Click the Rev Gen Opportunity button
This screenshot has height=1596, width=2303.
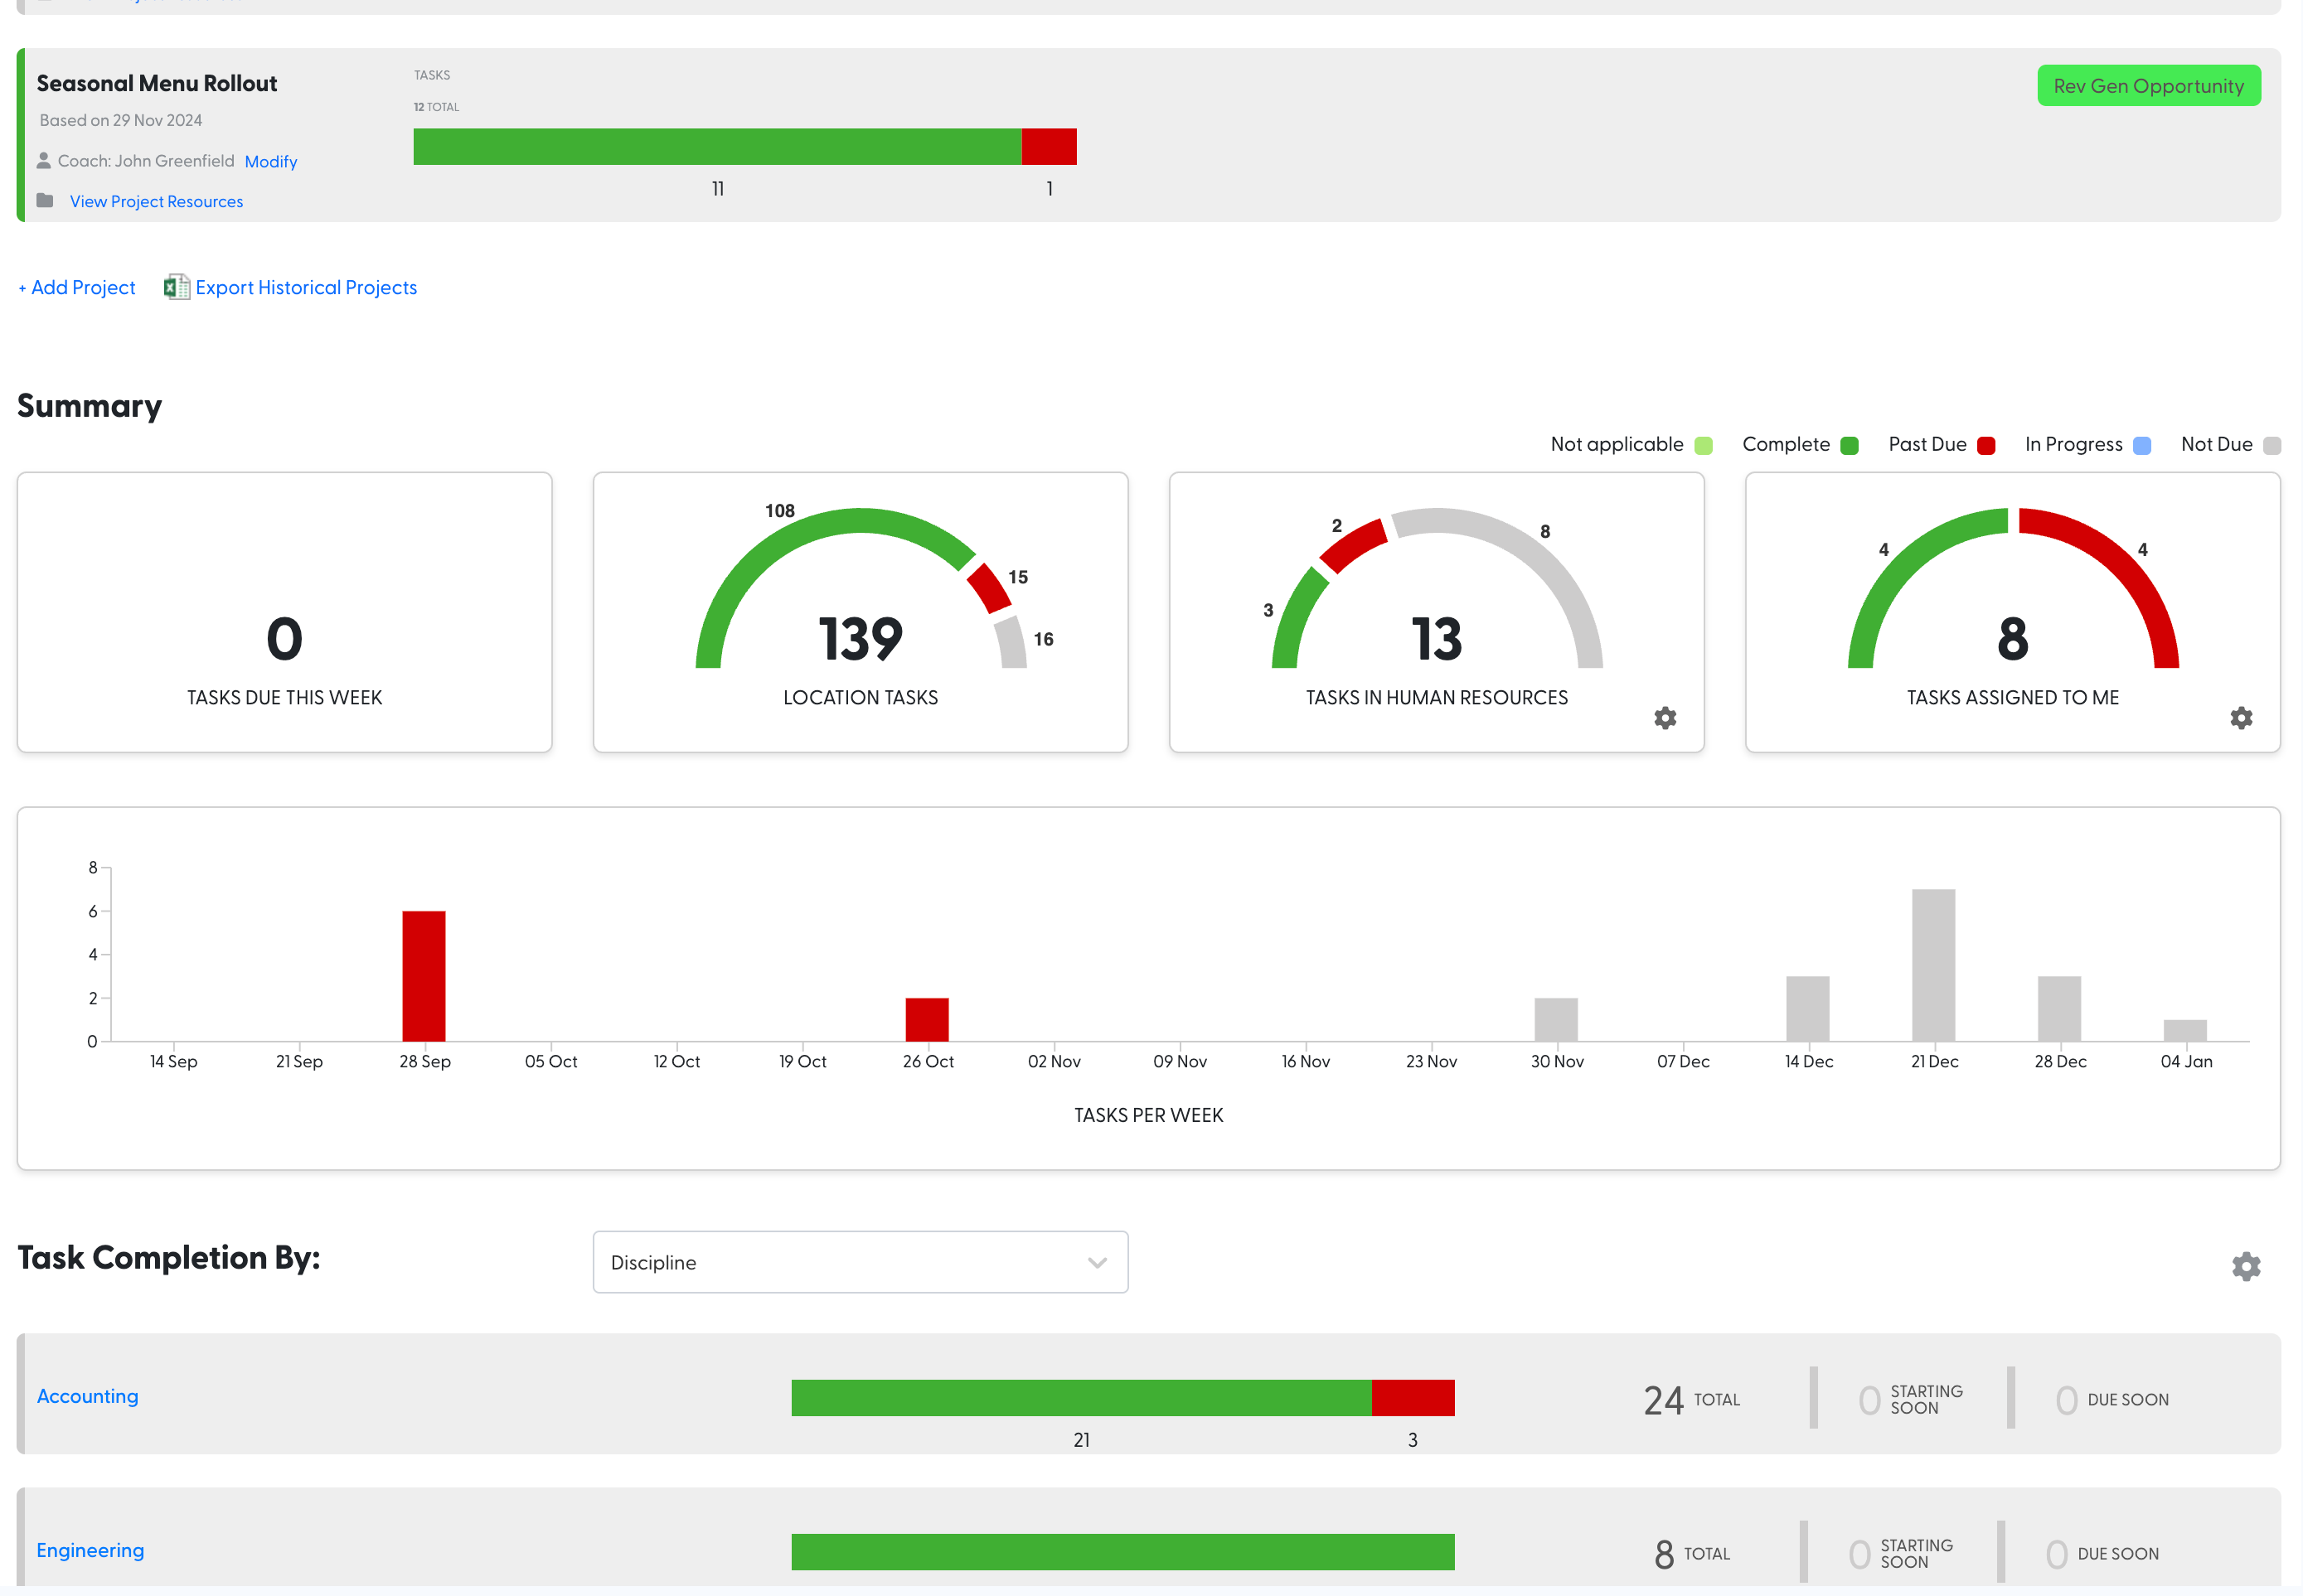point(2149,85)
